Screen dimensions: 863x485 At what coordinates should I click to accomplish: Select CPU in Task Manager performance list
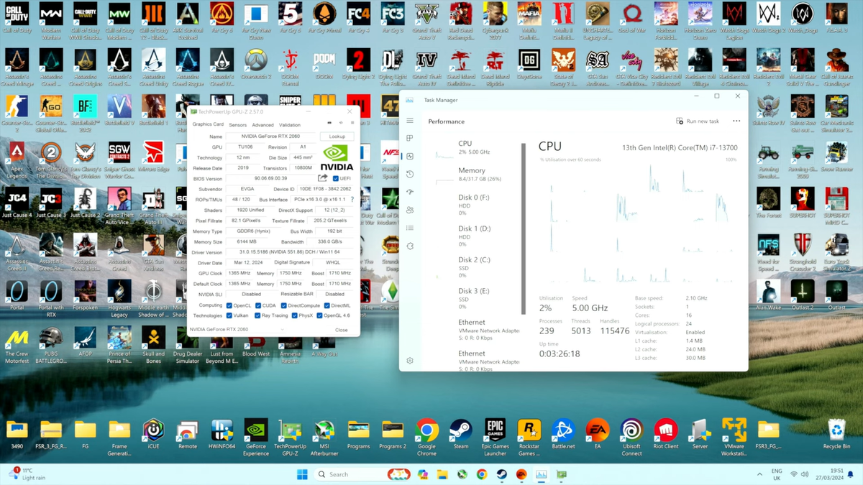[476, 147]
